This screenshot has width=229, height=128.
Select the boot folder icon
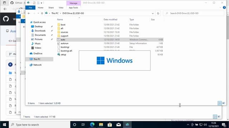point(59,25)
